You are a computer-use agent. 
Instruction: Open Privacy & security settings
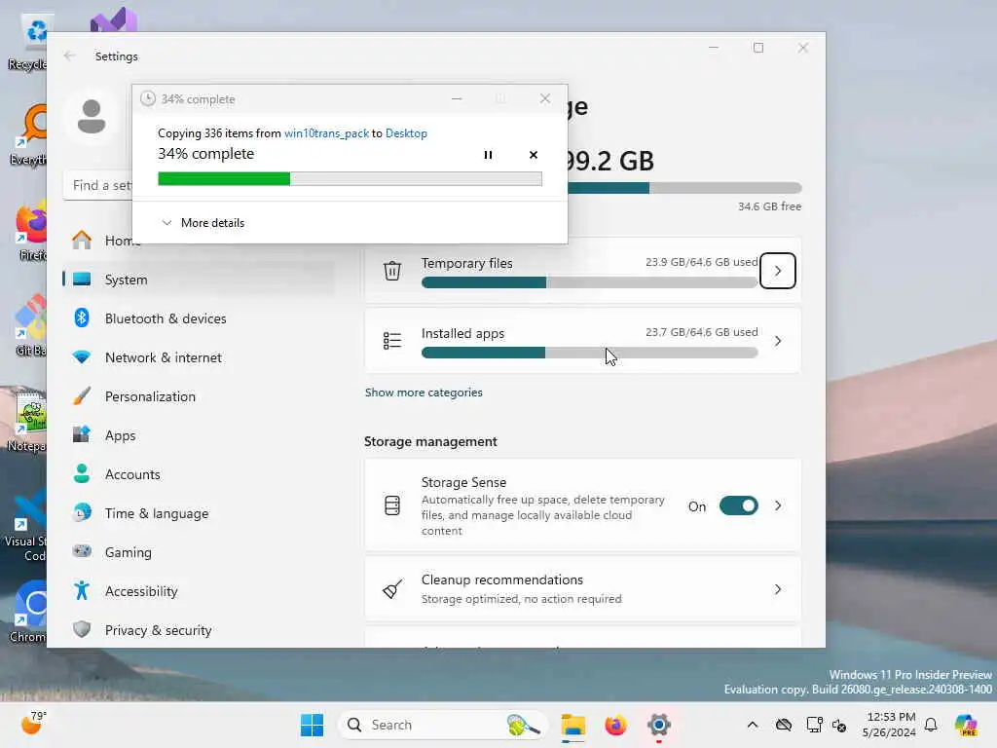tap(199, 630)
